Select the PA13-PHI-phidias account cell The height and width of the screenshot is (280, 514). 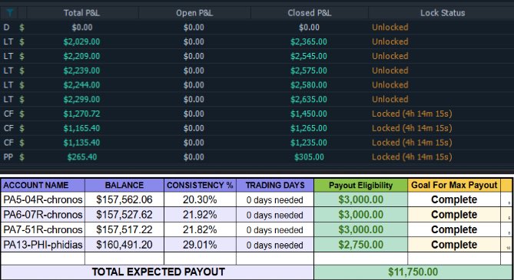[42, 245]
